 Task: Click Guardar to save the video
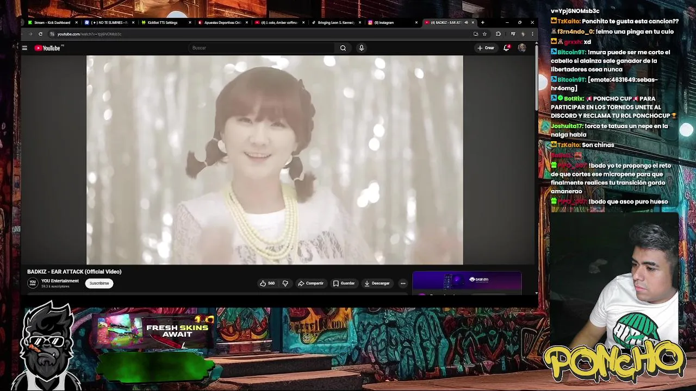point(344,283)
